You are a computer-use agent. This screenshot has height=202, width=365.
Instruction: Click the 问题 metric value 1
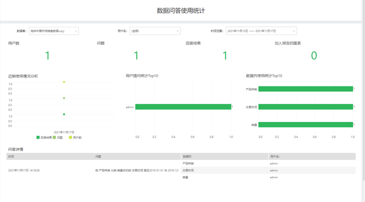tap(136, 56)
